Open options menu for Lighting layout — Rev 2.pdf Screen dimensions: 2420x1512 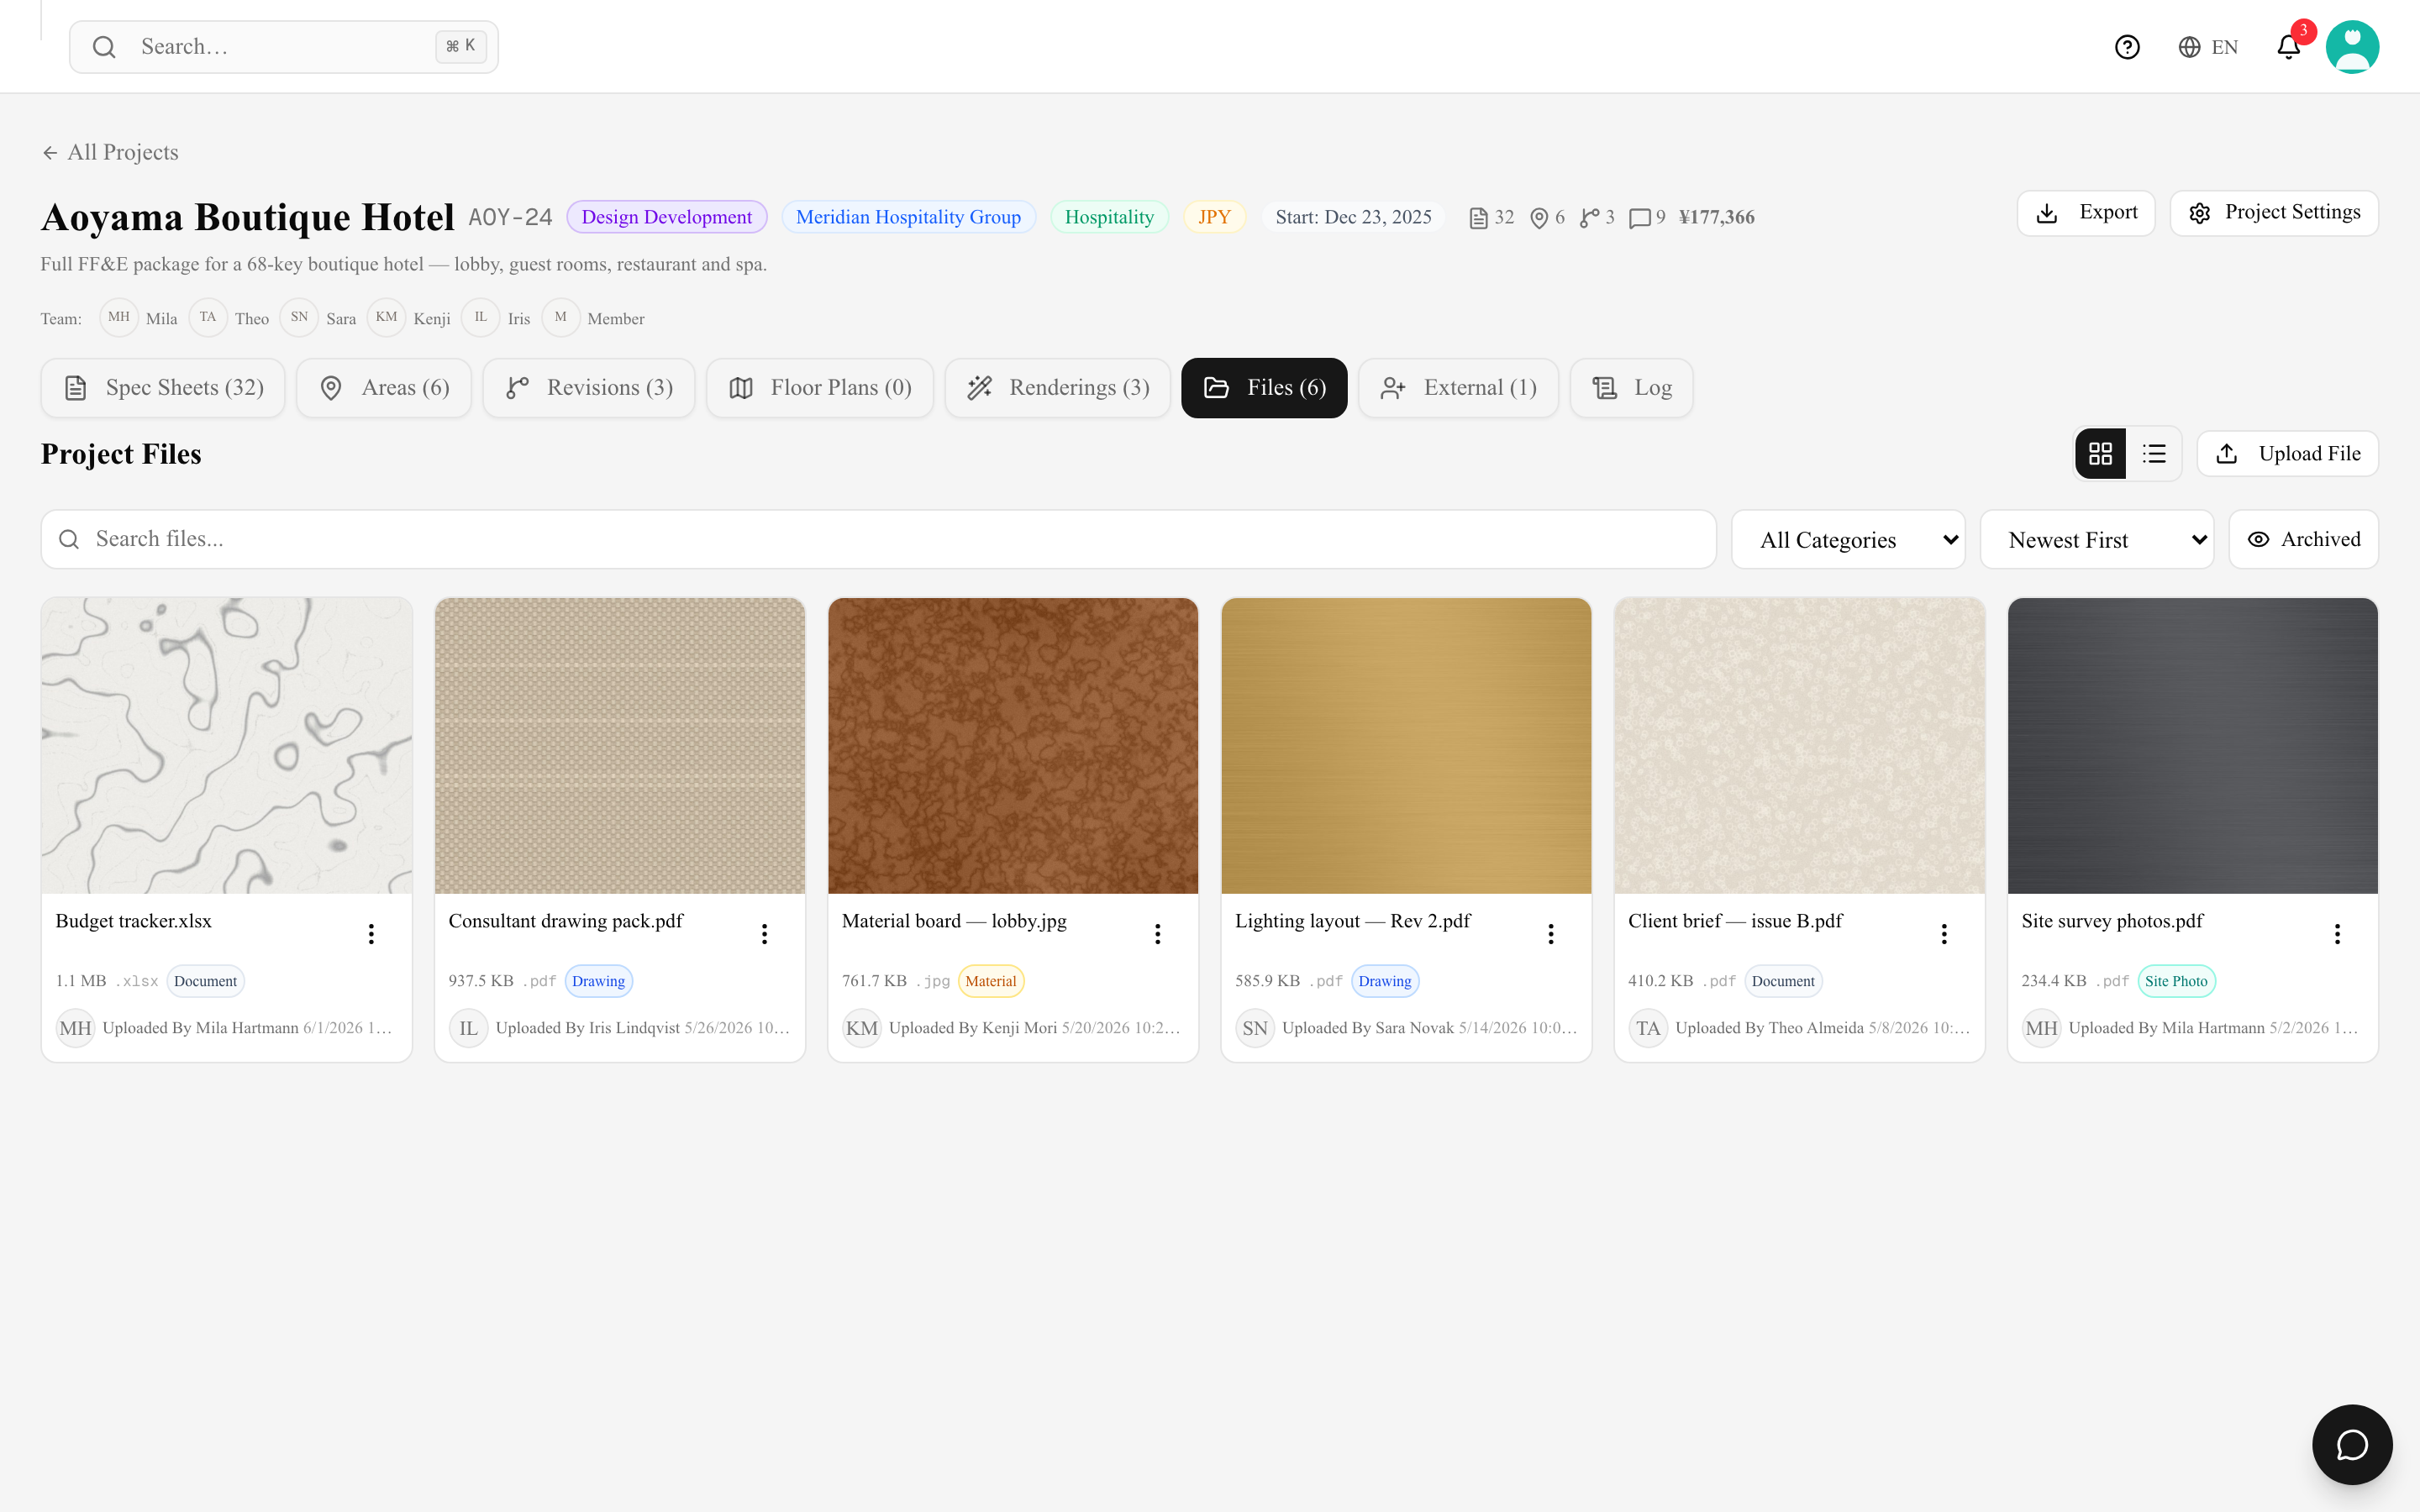(1550, 933)
